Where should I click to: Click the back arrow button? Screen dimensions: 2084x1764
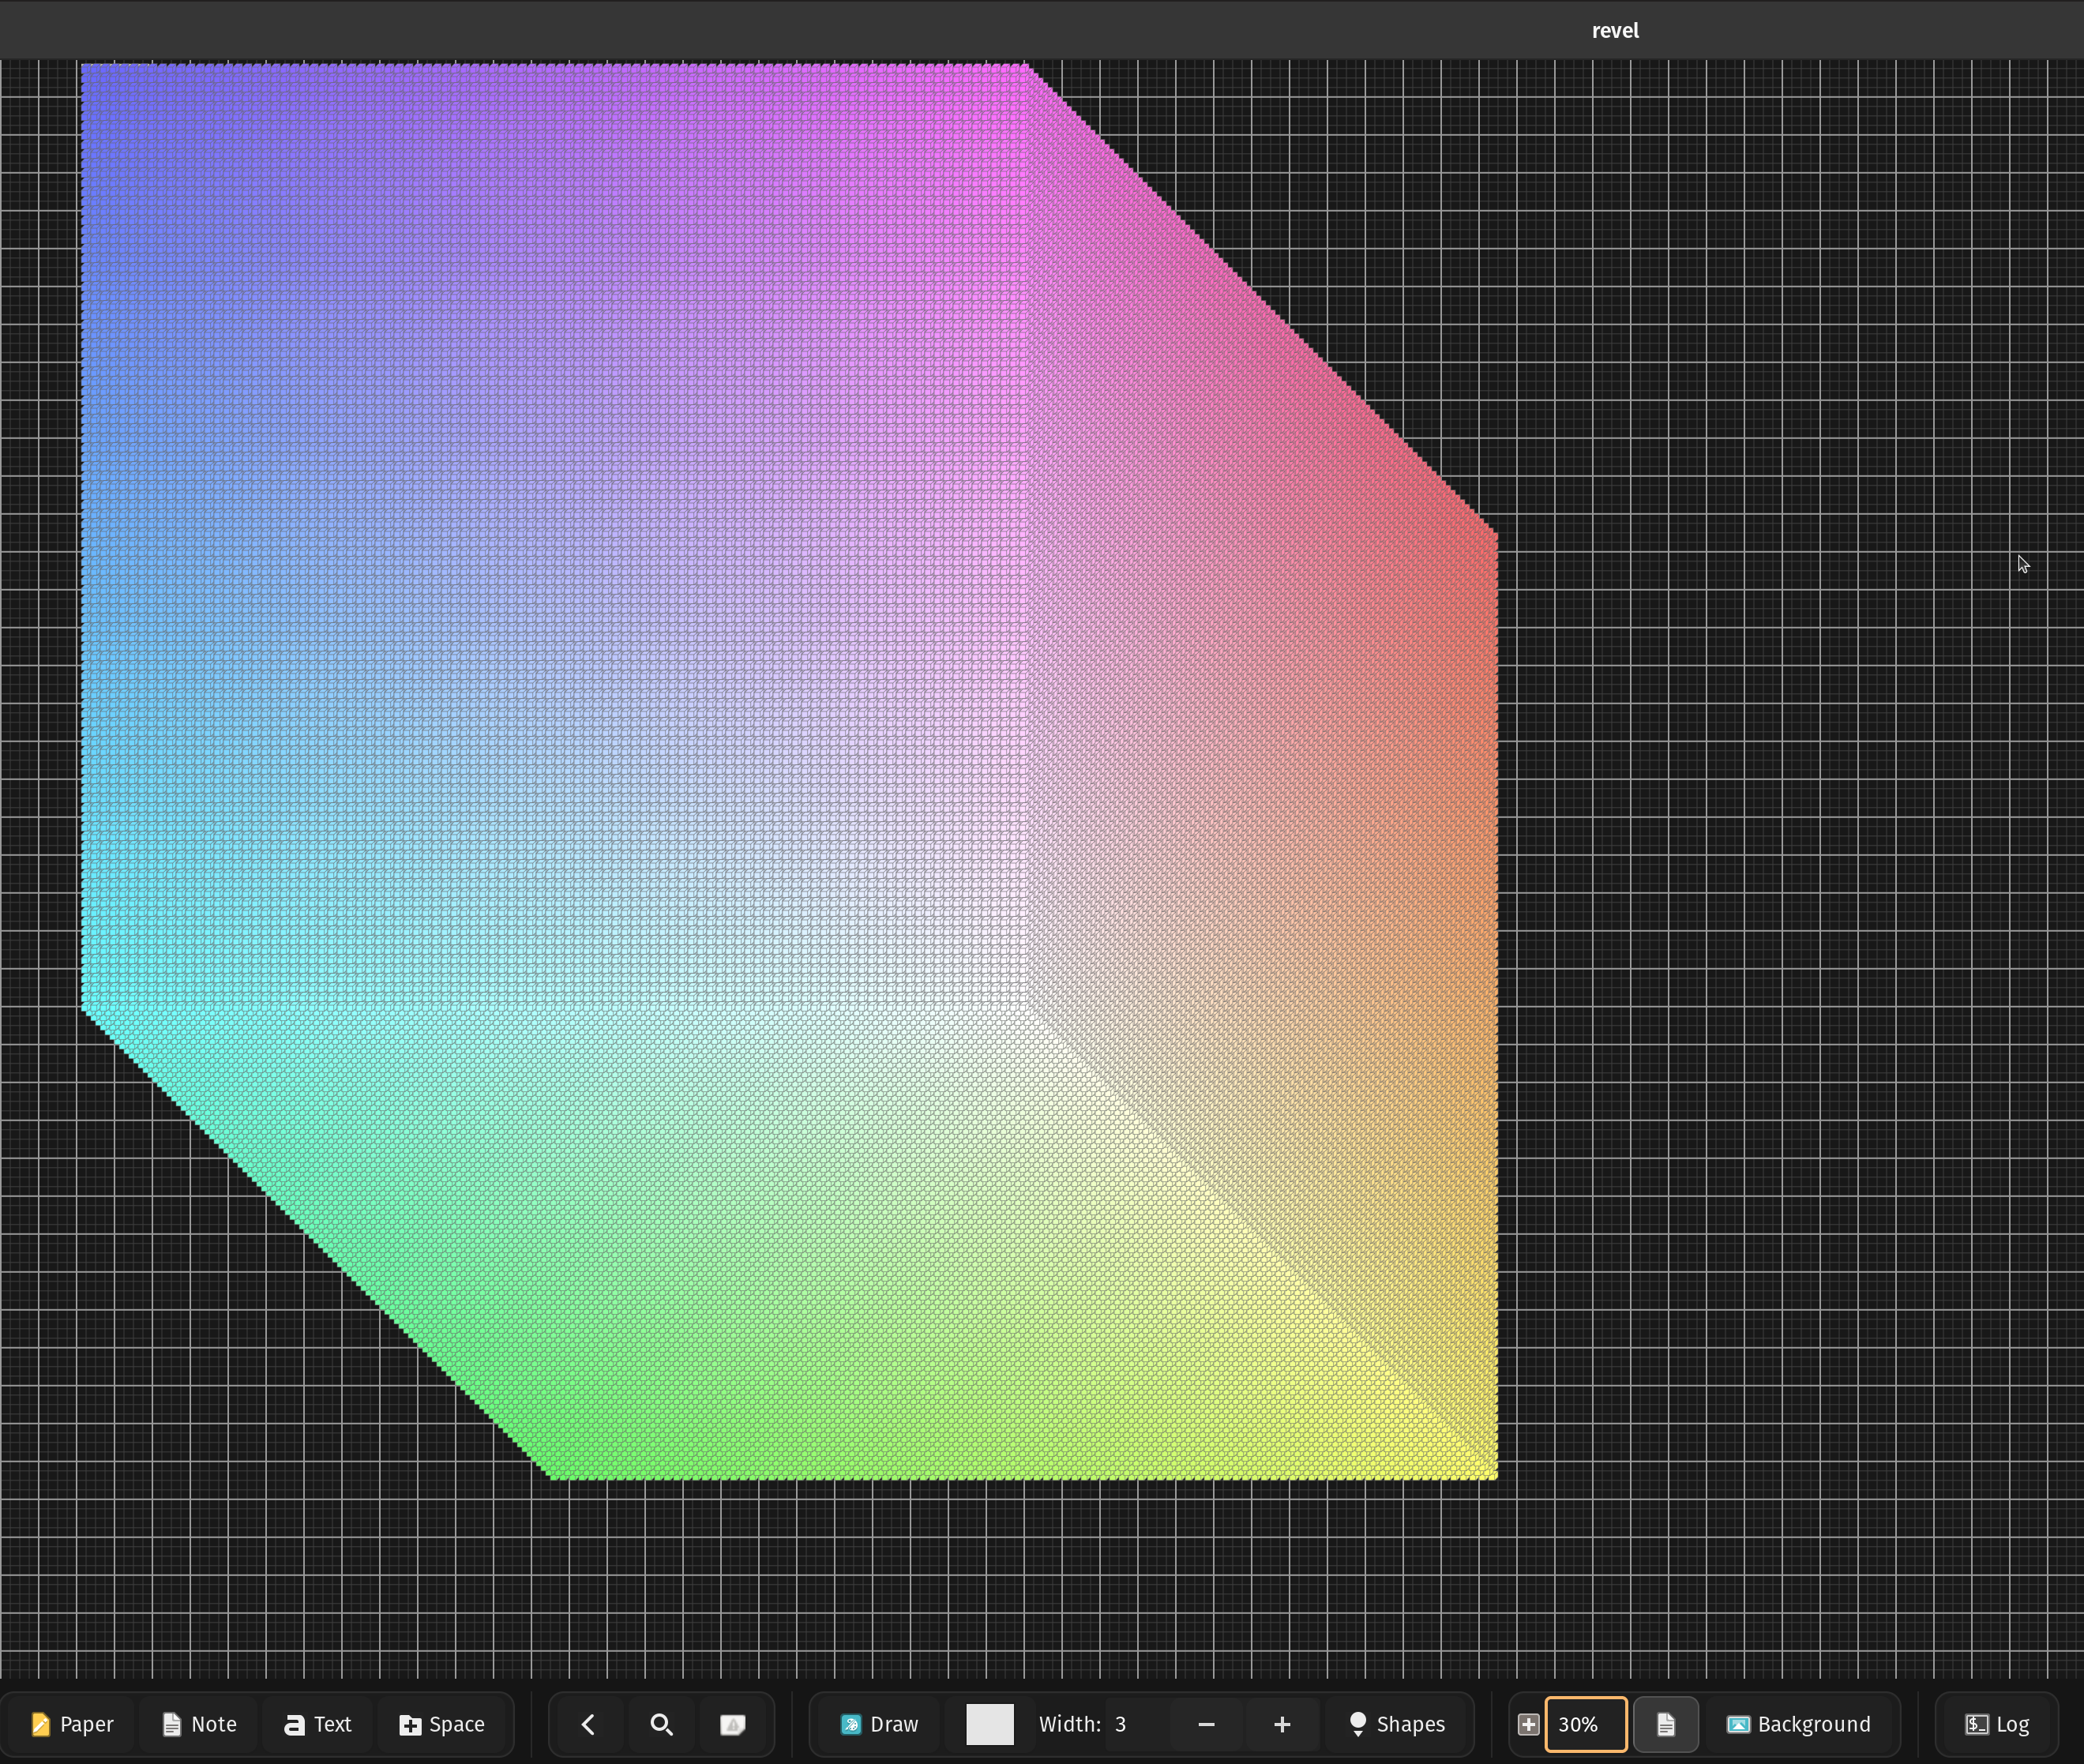pyautogui.click(x=588, y=1724)
